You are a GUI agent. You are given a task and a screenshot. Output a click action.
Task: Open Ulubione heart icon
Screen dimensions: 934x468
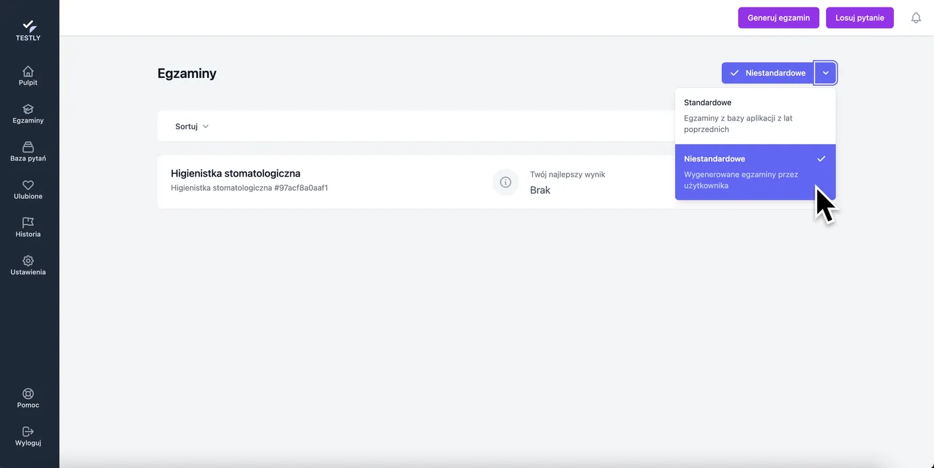[28, 185]
